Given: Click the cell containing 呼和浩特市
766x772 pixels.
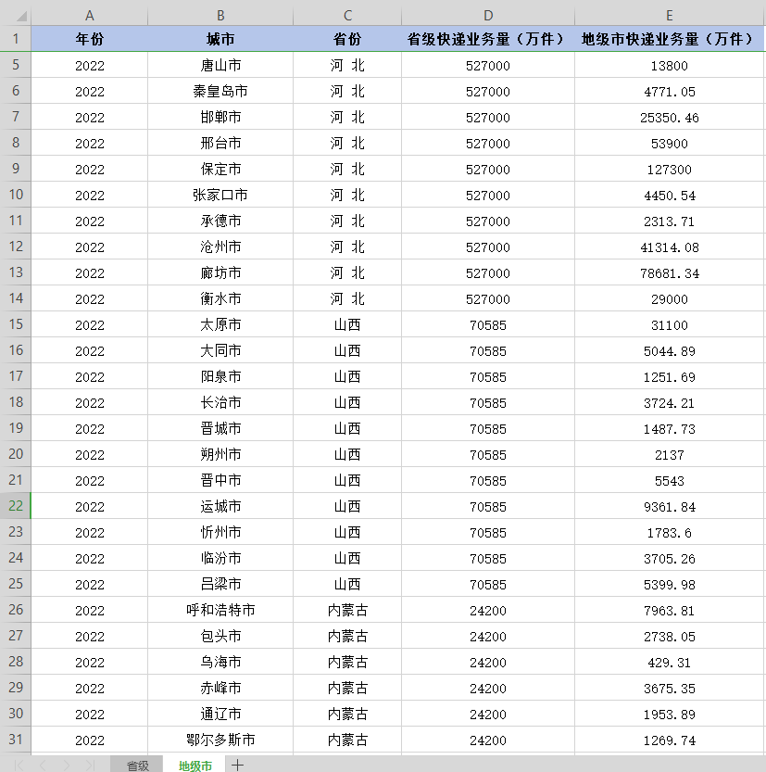Looking at the screenshot, I should (x=220, y=611).
